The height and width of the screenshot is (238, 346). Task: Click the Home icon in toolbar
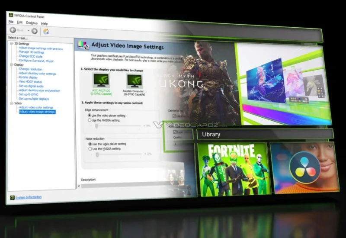click(46, 31)
